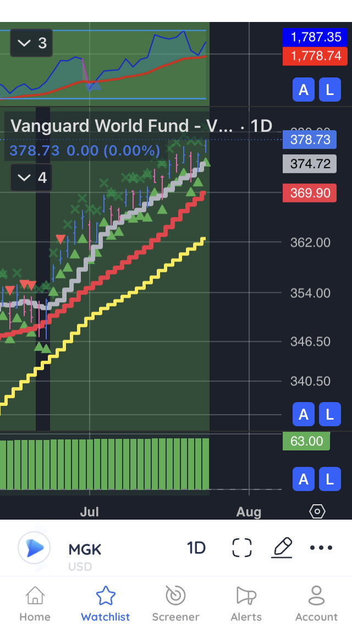
Task: Toggle auto scale A in bottom pane
Action: coord(304,479)
